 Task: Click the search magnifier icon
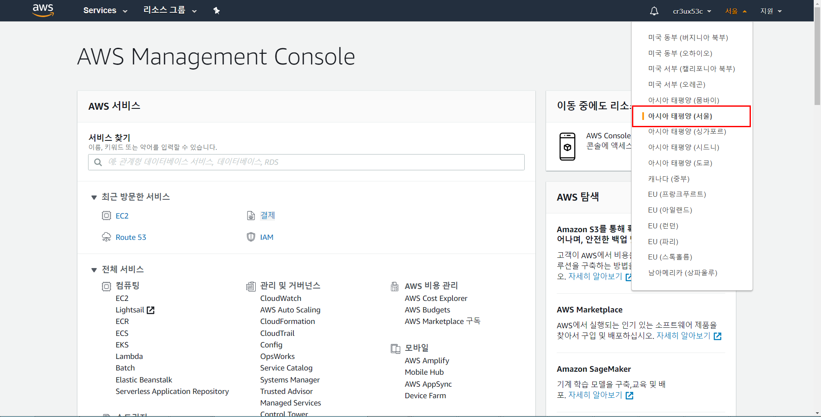tap(98, 162)
